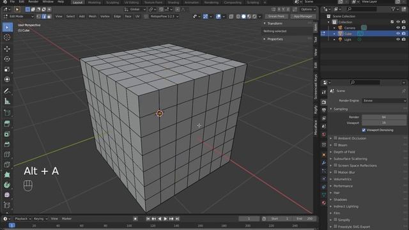The height and width of the screenshot is (230, 409).
Task: Open the Render menu
Action: pos(33,2)
